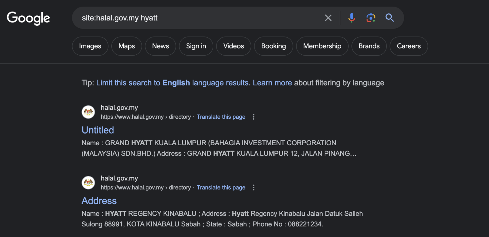Viewport: 489px width, 237px height.
Task: Click the halal.gov.my site name above Untitled
Action: [x=119, y=108]
